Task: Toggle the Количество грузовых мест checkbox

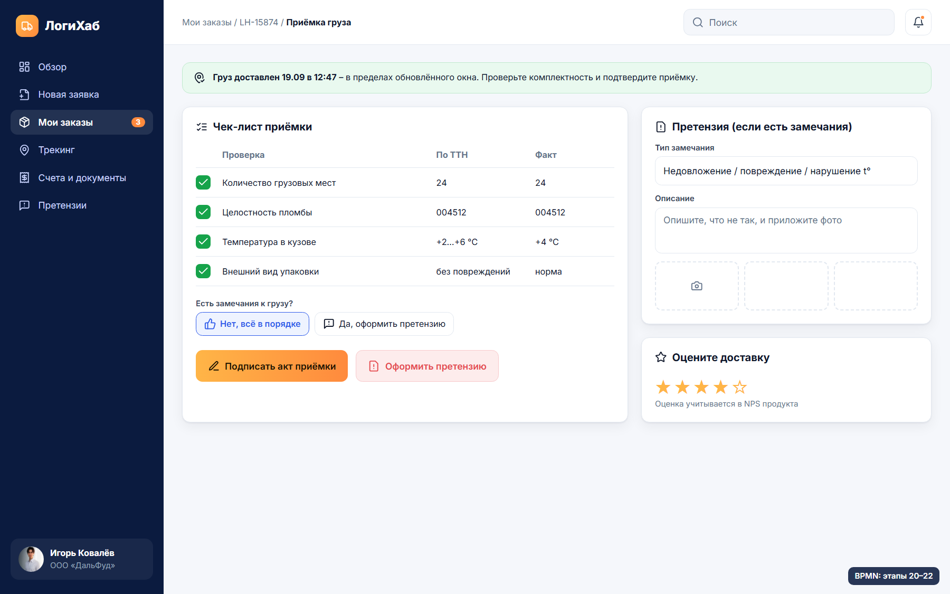Action: pos(203,183)
